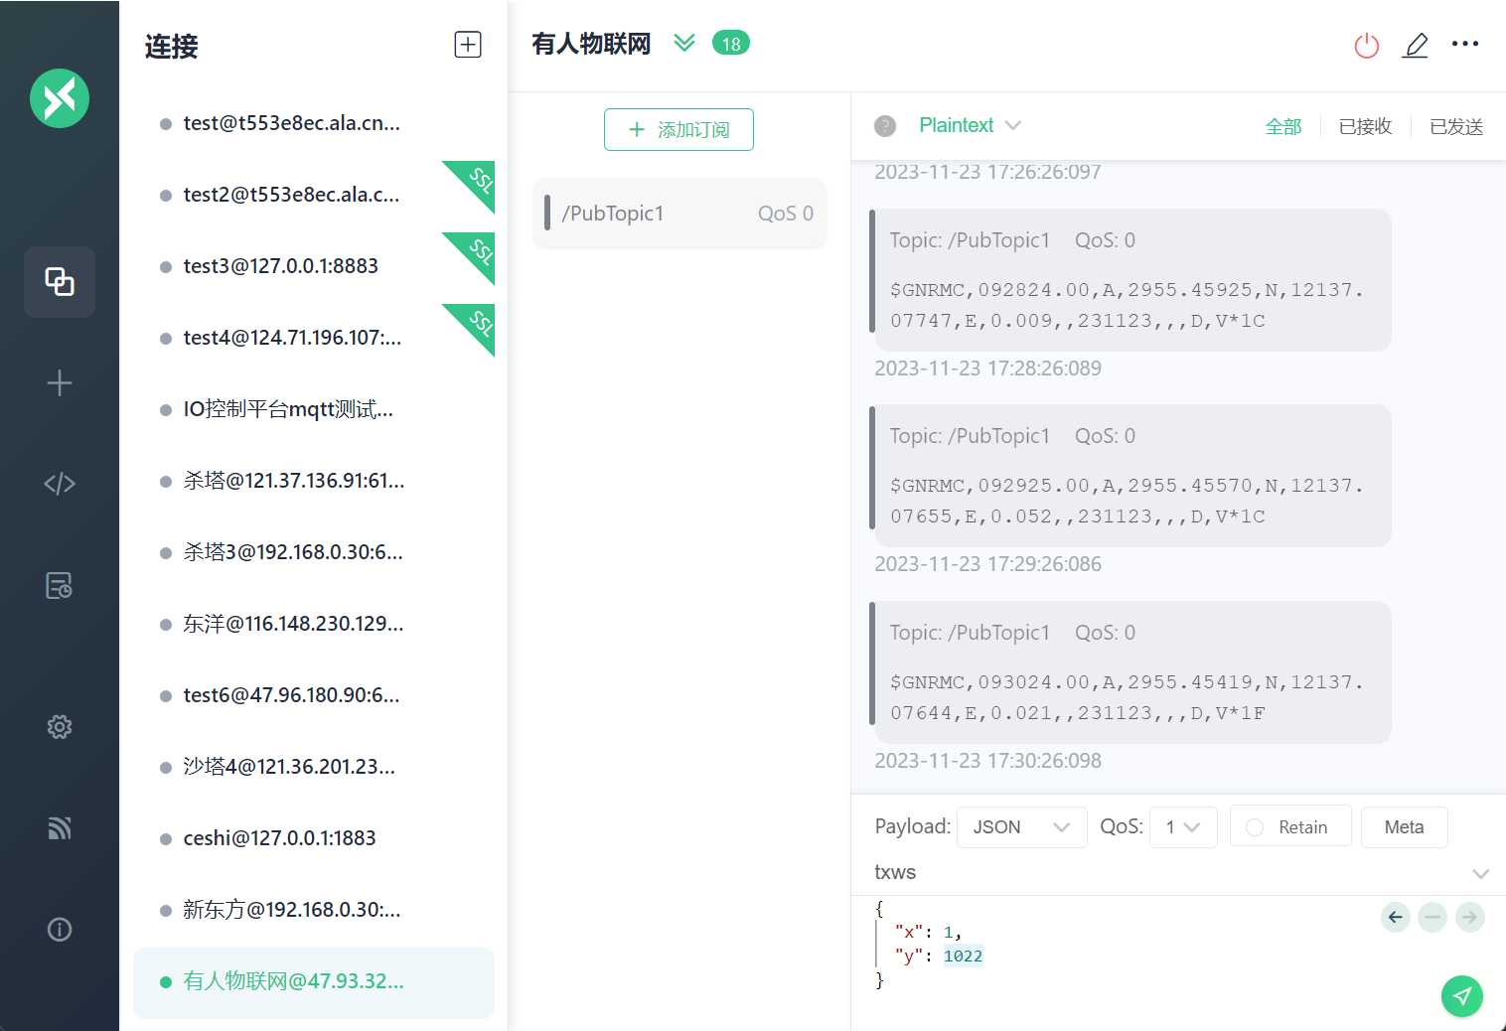Open the log viewer sidebar icon
Screen dimensions: 1506x1031
coord(60,585)
